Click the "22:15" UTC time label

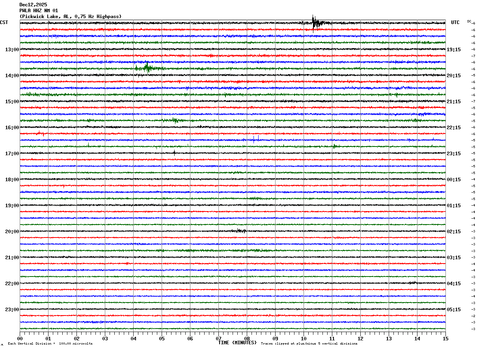453,128
